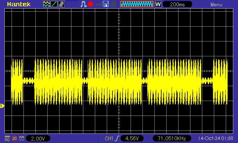
Task: Click the probe square-wave icon
Action: [21, 138]
